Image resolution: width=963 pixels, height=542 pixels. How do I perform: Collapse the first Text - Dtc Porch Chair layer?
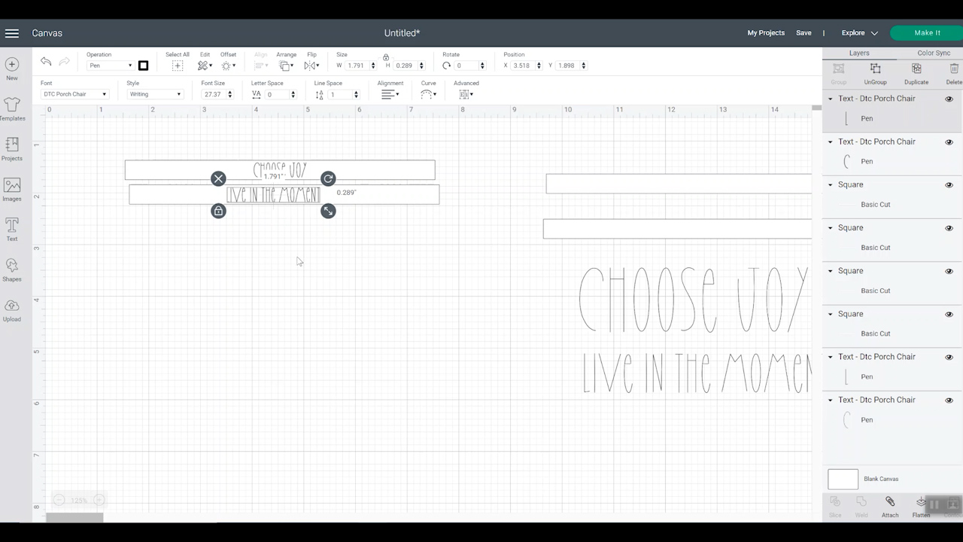pos(831,99)
